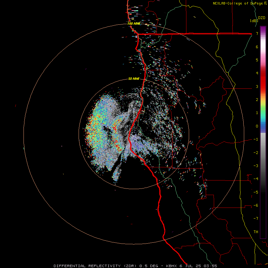Click the 6 tick label on the scale
268x268 pixels.
[257, 47]
